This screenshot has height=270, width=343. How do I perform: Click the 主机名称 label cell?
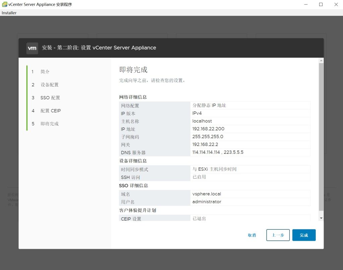155,121
